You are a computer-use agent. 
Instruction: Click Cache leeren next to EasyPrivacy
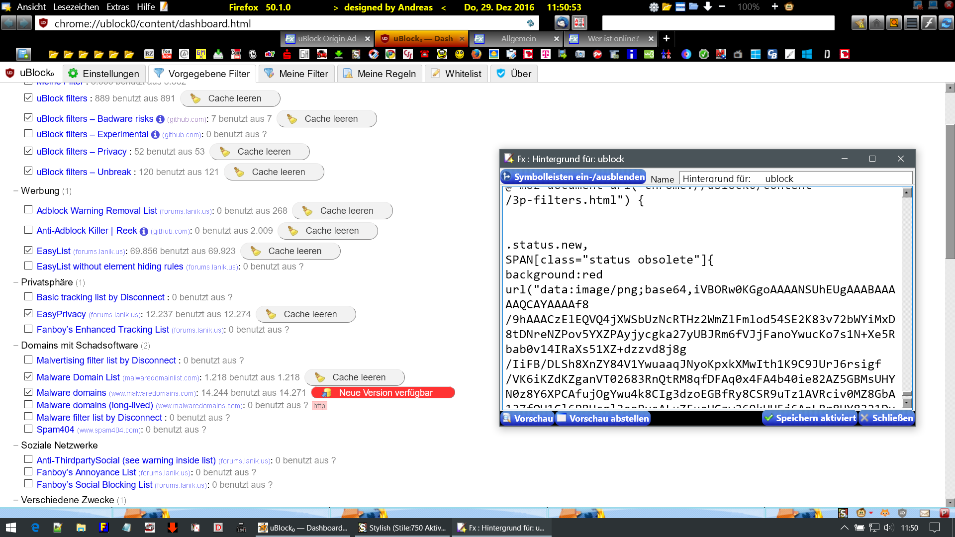pyautogui.click(x=306, y=314)
